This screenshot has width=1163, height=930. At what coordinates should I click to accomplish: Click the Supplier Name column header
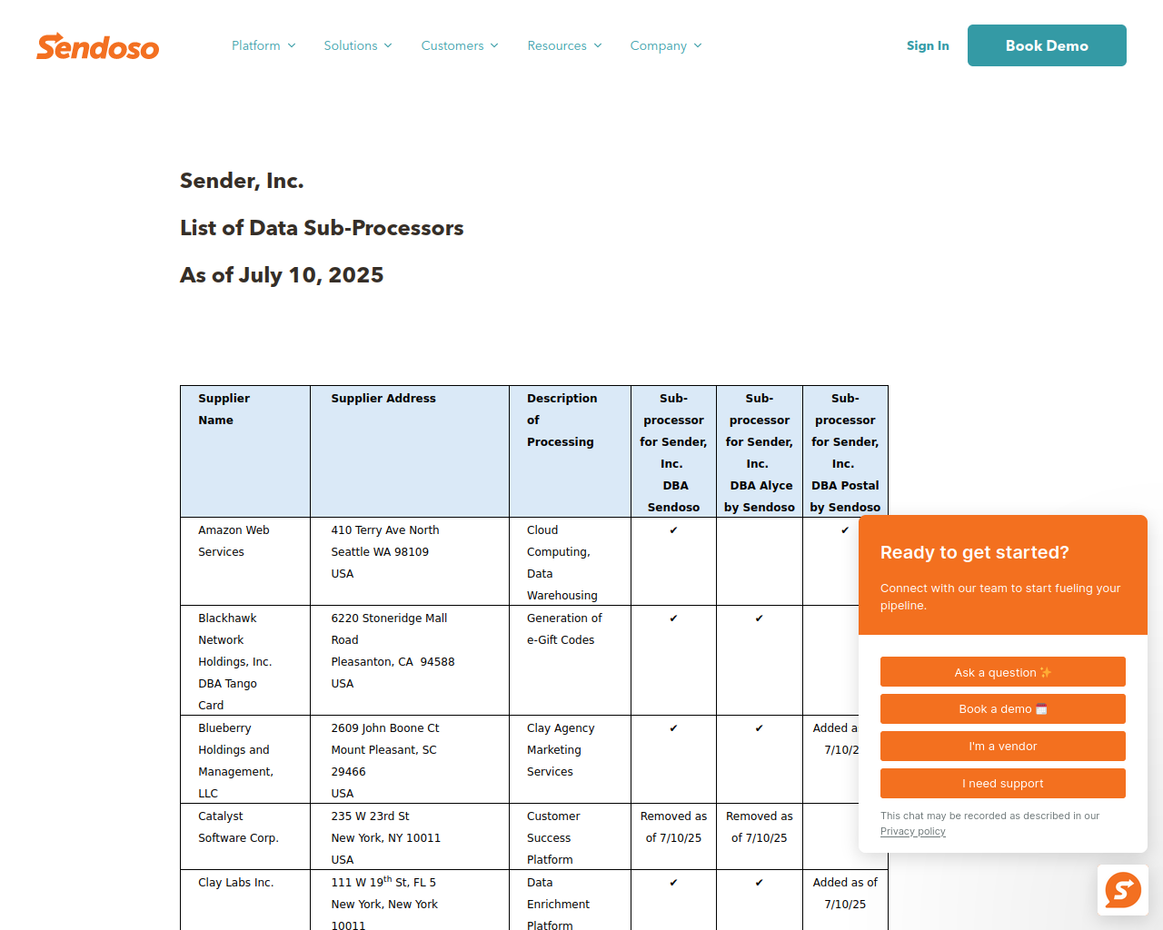pos(245,451)
